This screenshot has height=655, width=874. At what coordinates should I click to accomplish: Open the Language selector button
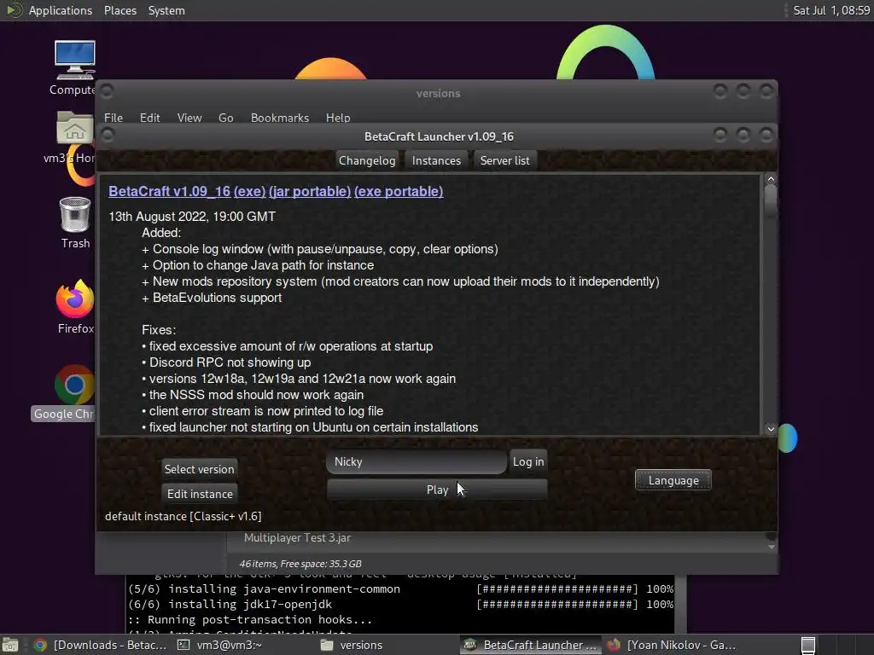coord(673,480)
